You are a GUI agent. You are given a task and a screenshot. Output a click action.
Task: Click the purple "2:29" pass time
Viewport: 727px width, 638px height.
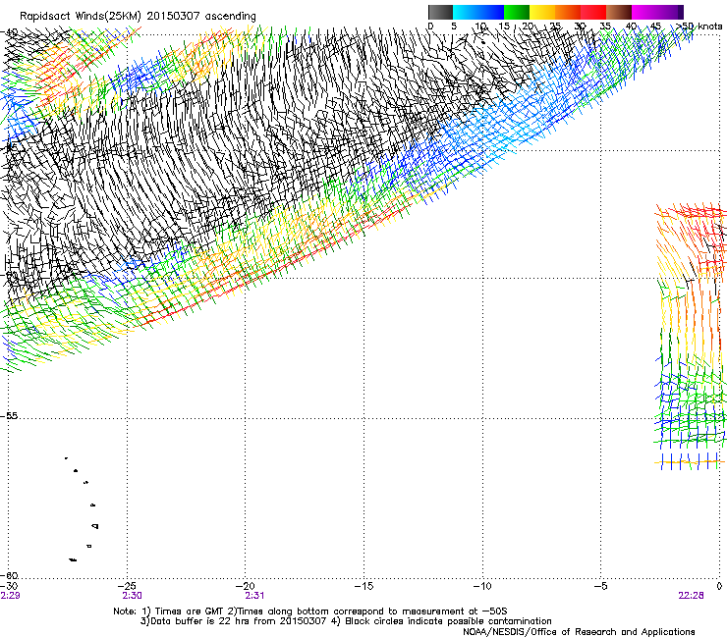coord(10,596)
